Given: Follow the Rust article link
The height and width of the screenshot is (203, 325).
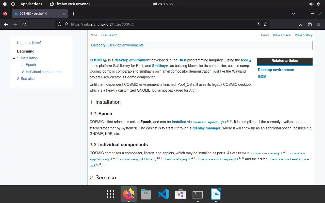Looking at the screenshot, I should 182,60.
